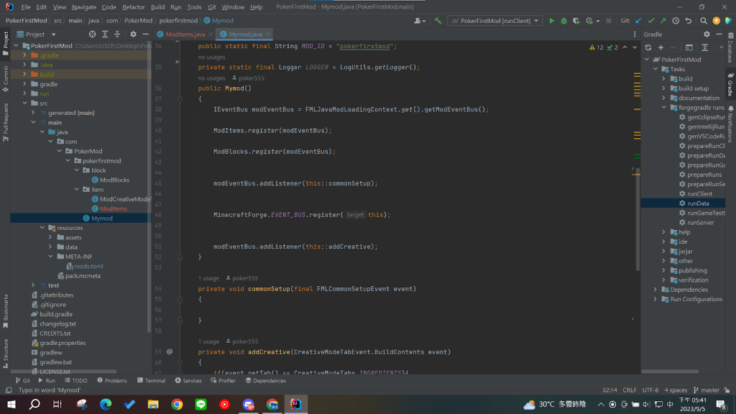Build project with the hammer icon

tap(438, 21)
